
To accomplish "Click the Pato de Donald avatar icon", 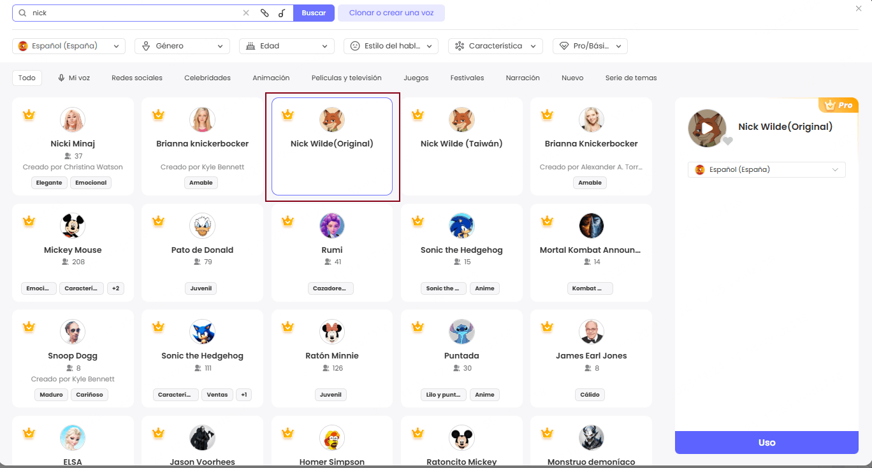I will tap(202, 225).
